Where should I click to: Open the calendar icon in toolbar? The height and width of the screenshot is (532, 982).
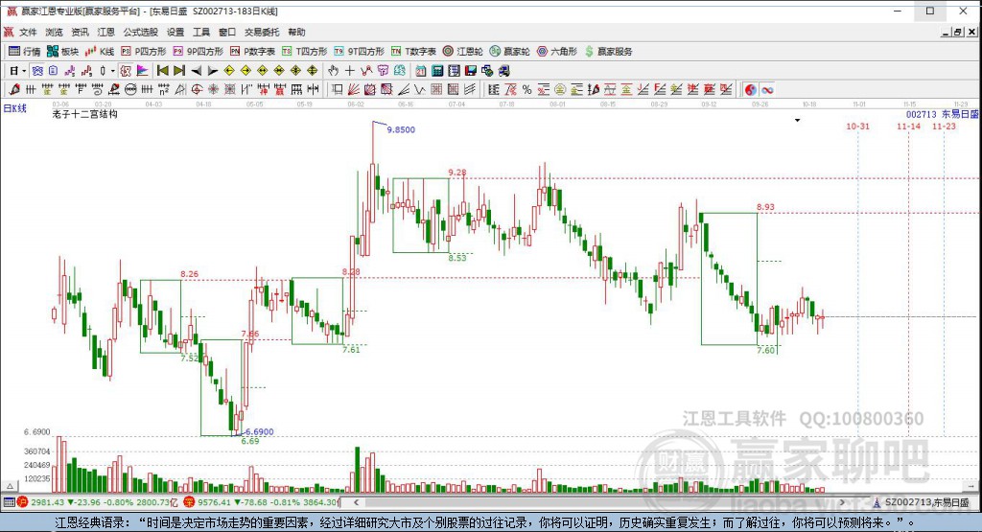pyautogui.click(x=421, y=71)
